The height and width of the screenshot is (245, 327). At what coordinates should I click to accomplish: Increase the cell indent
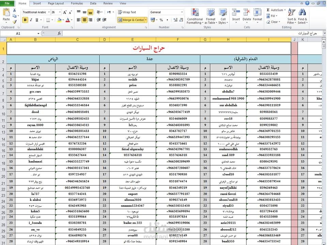(x=104, y=20)
